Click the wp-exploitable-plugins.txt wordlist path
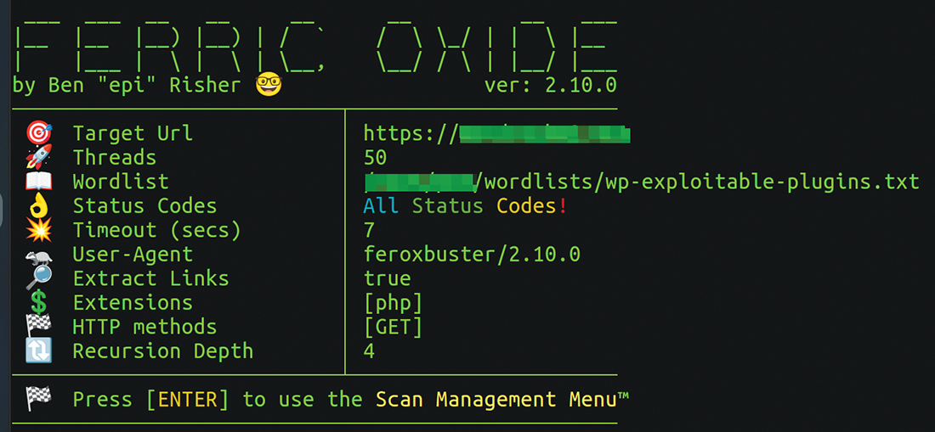This screenshot has width=935, height=432. click(x=642, y=182)
